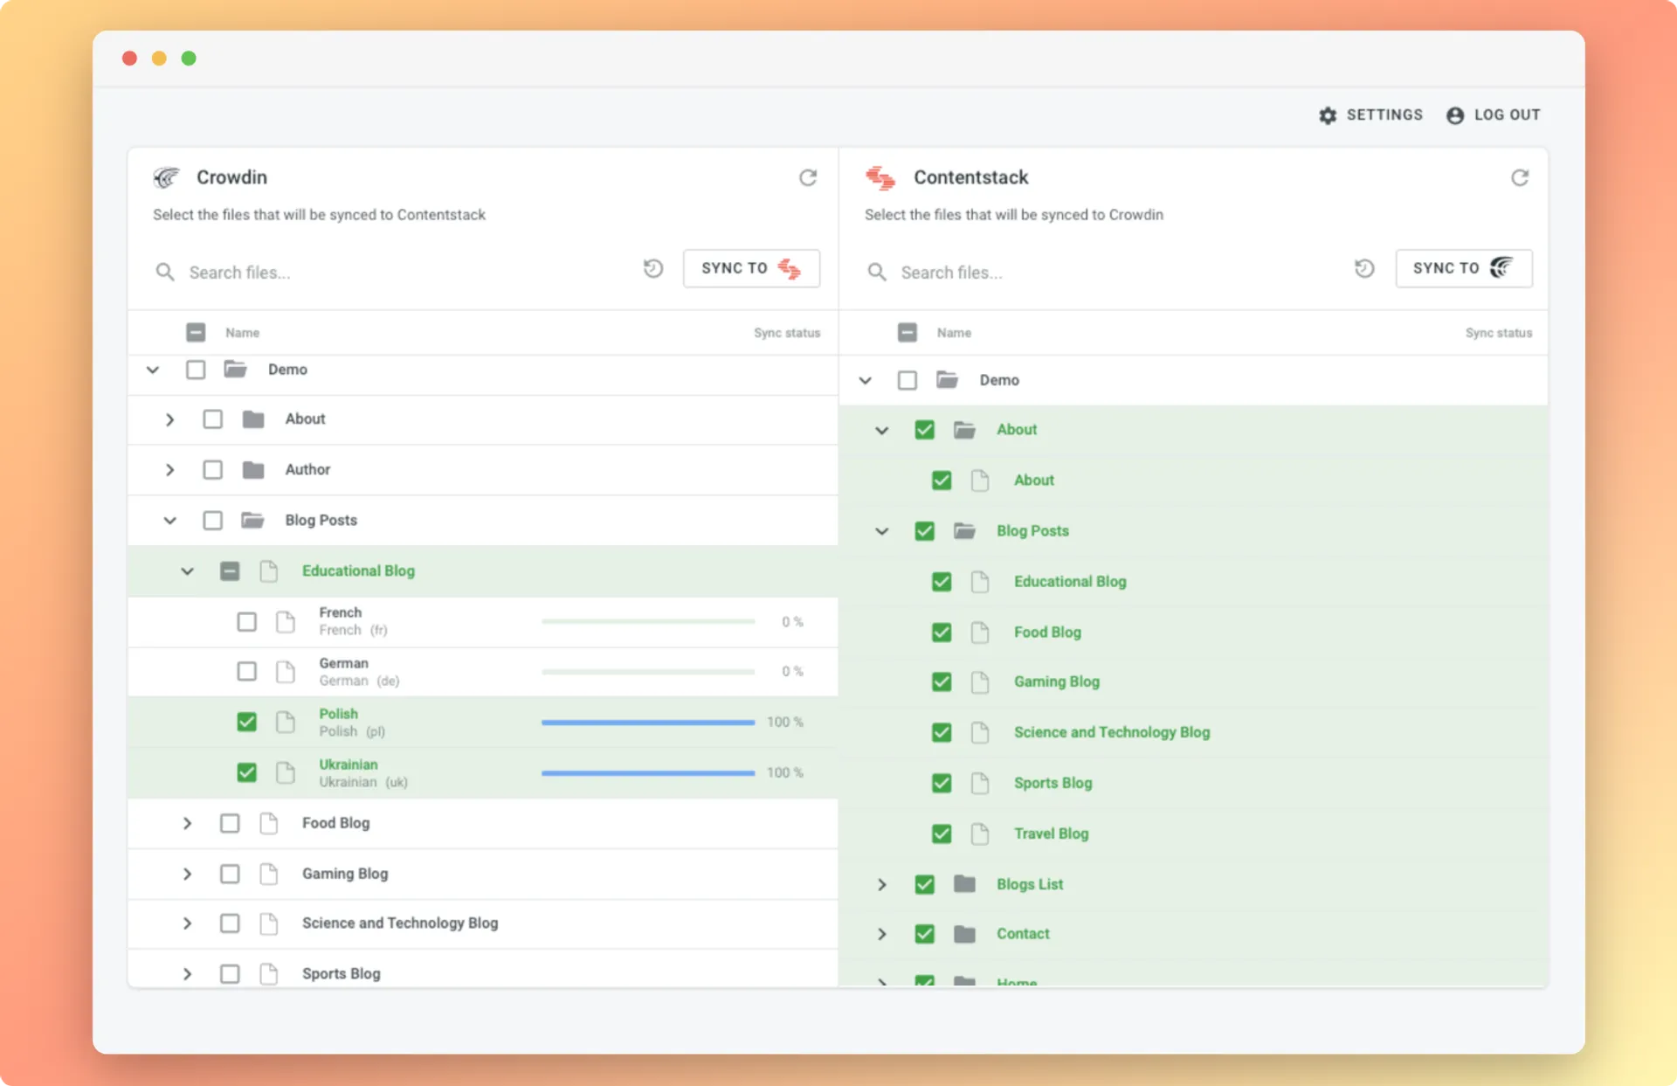Collapse the Demo folder in Crowdin panel
The height and width of the screenshot is (1086, 1677).
coord(153,370)
